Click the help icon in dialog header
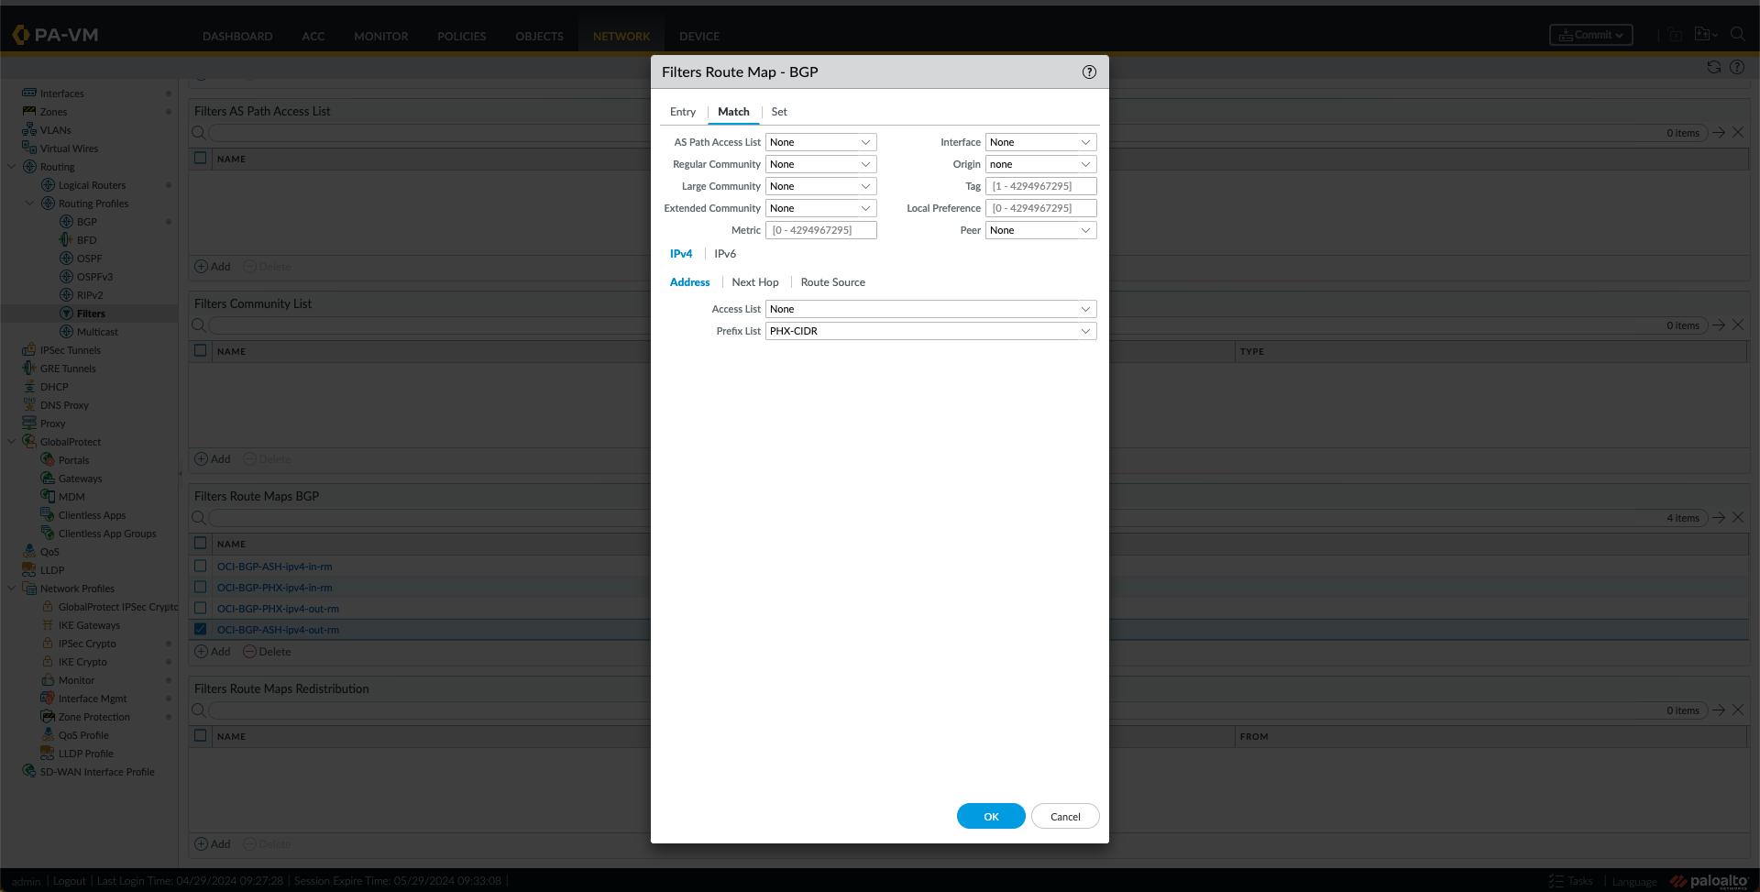This screenshot has height=892, width=1760. 1089,72
